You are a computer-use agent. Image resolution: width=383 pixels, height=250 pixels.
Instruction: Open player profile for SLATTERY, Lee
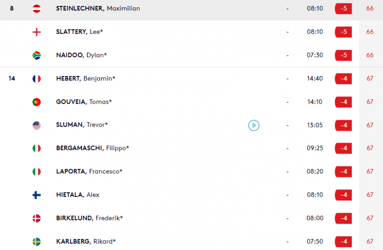tap(80, 32)
